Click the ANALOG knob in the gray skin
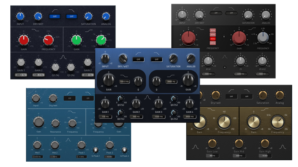The width and height of the screenshot is (298, 167). [266, 15]
